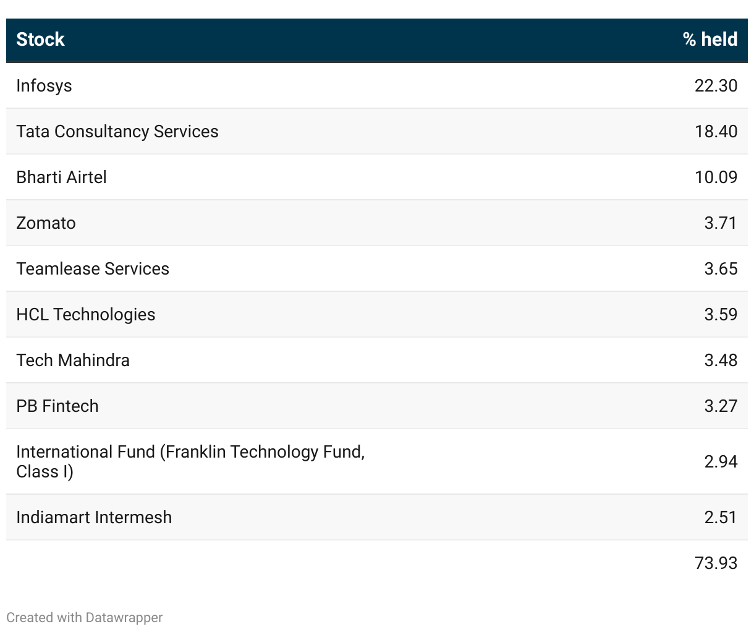Select Bharti Airtel in the table
Screen dimensions: 754x632
(61, 177)
